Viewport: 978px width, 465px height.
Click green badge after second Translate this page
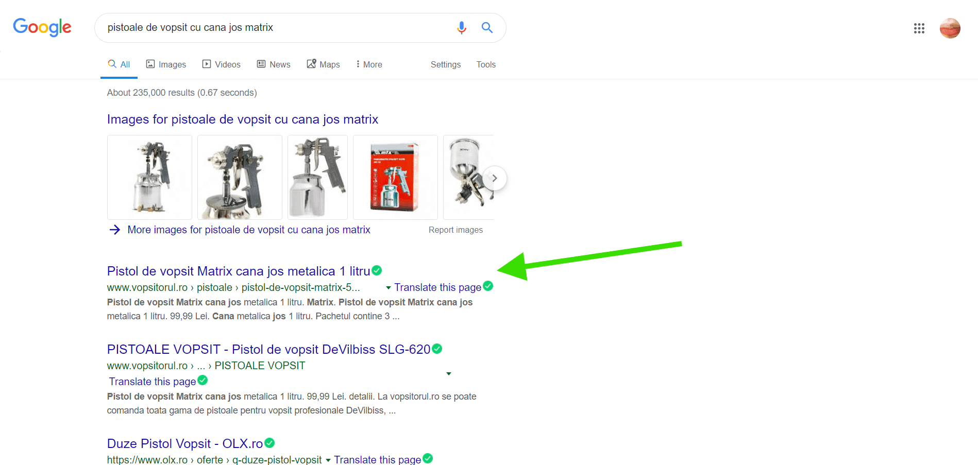tap(203, 380)
